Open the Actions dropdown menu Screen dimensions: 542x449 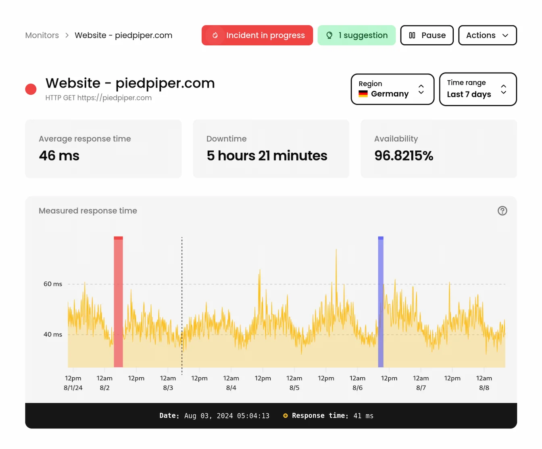(488, 35)
